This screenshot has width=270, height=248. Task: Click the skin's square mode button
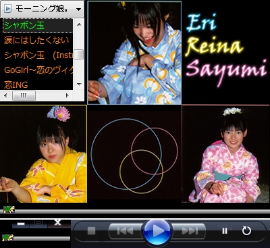click(x=38, y=223)
